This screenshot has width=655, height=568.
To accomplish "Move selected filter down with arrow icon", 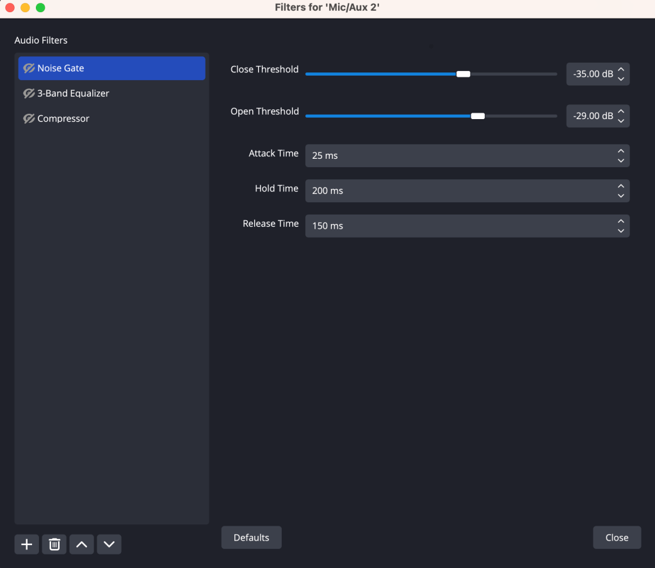I will click(109, 544).
